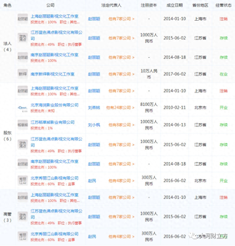
Task: Click the 新绎 company logo thumbnail
Action: [23, 74]
